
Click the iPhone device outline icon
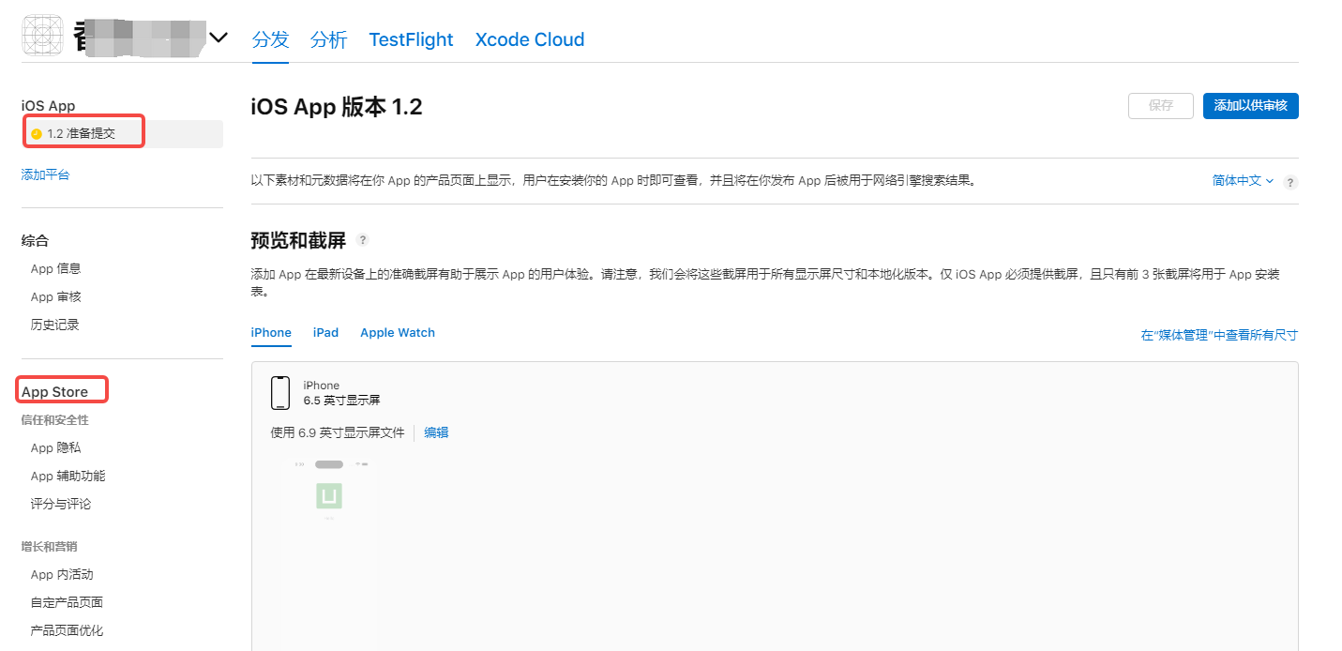point(279,393)
